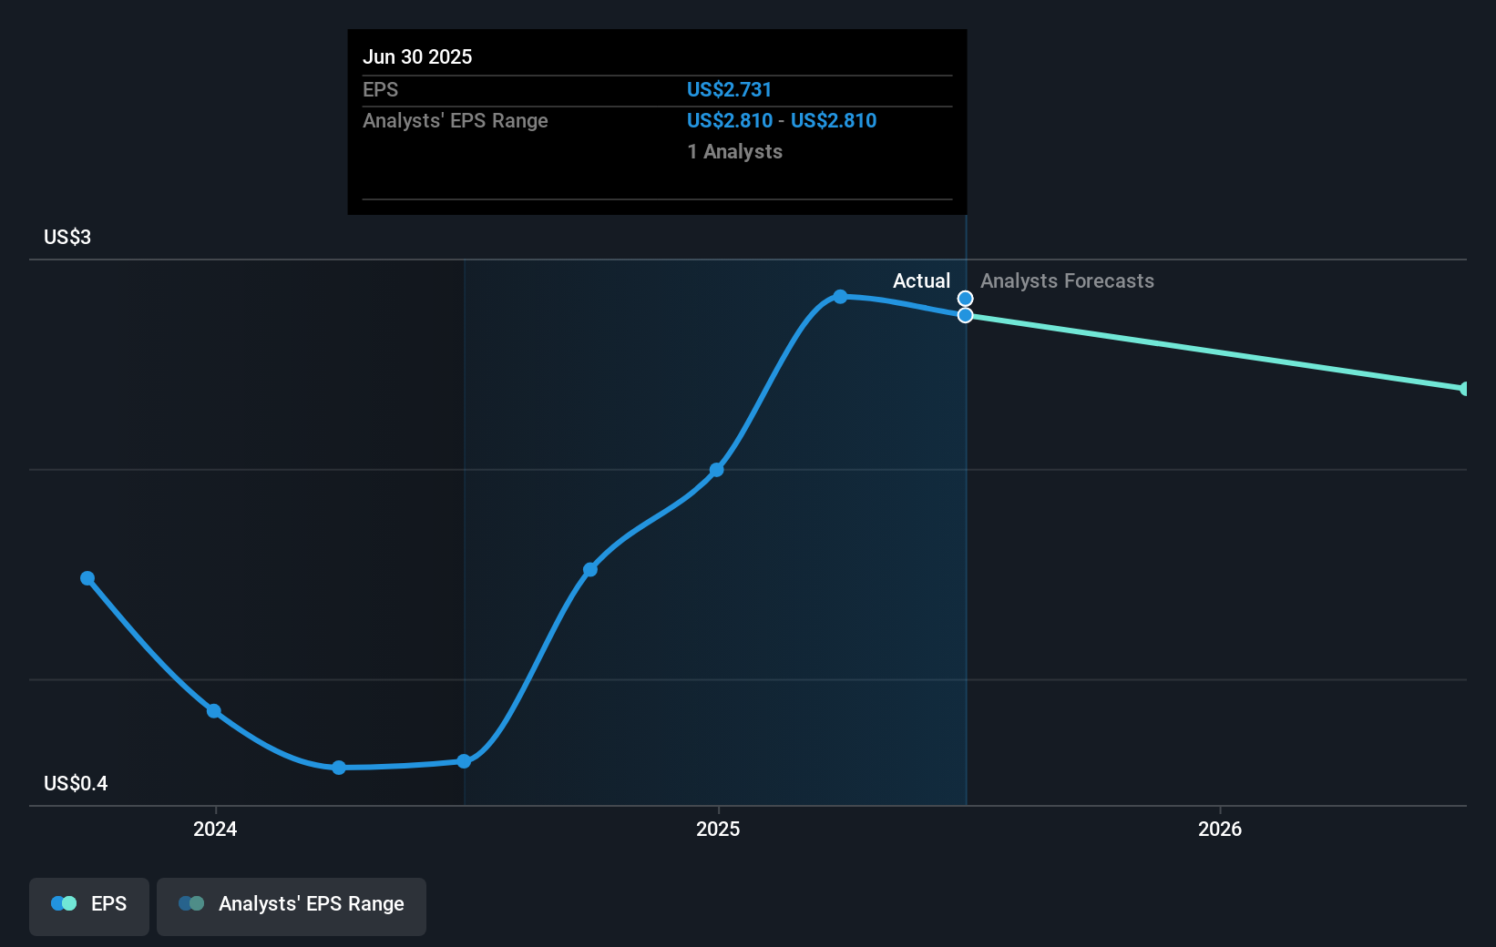The image size is (1496, 947).
Task: Select the forecast start marker below Actual label
Action: (x=964, y=315)
